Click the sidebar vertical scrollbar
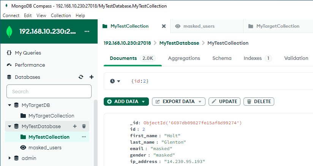 pyautogui.click(x=96, y=133)
